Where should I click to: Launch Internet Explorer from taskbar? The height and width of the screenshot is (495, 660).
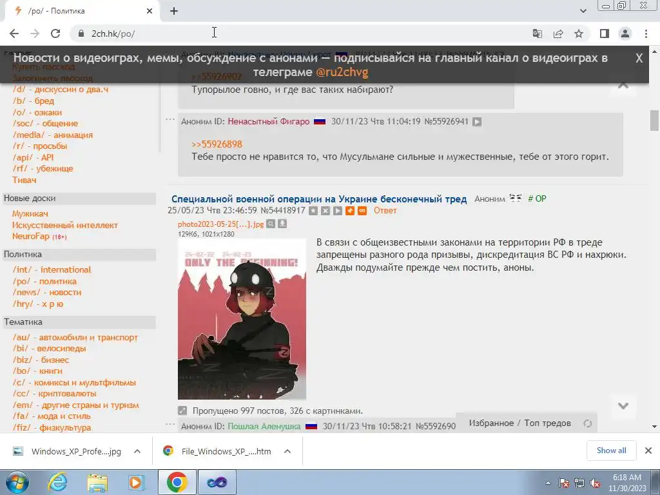coord(57,482)
